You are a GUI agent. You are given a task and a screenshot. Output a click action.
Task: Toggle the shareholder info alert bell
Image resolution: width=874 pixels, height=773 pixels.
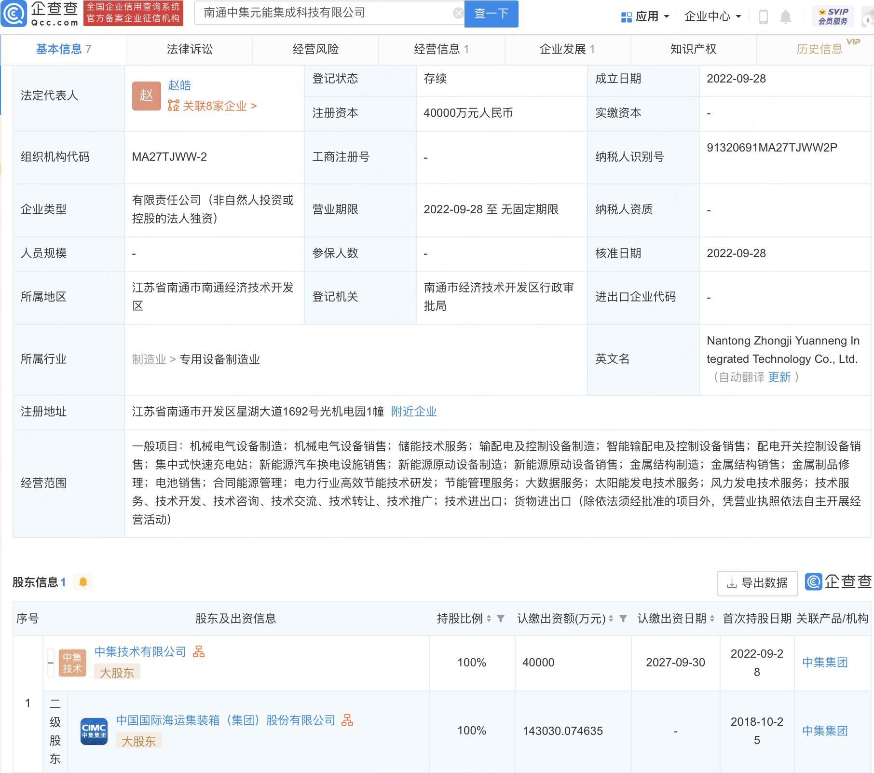tap(83, 582)
